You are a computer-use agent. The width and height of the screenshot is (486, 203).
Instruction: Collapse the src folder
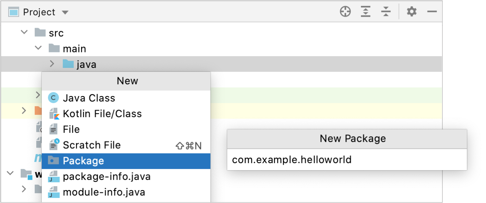[25, 32]
